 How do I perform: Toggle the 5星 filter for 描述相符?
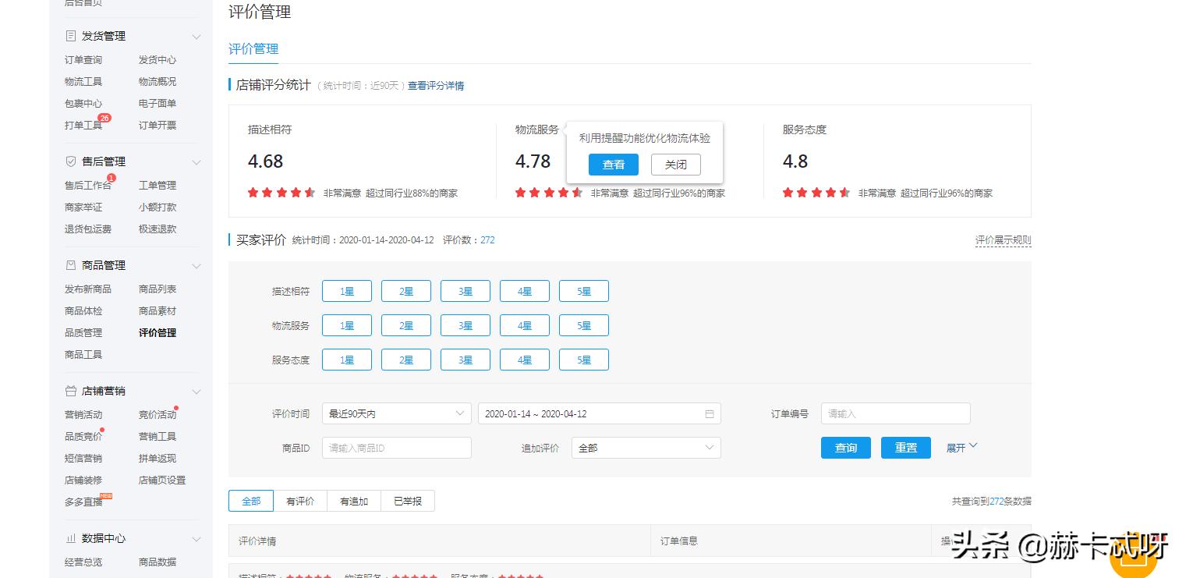coord(583,290)
